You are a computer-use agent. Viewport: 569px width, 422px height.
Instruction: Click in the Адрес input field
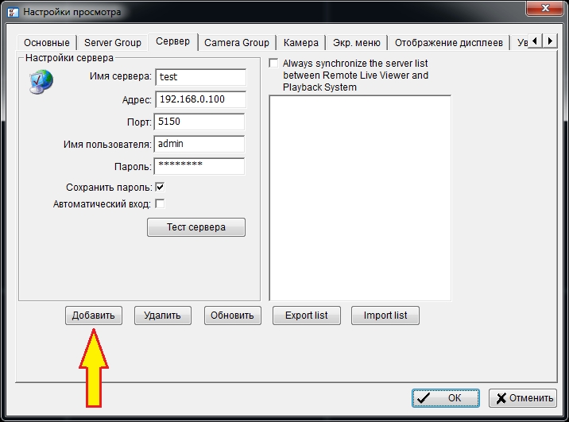[200, 100]
